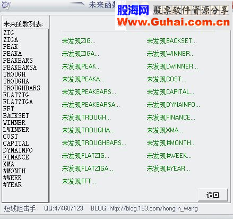Select TROUGHA in the function list
The image size is (233, 219).
click(x=16, y=81)
